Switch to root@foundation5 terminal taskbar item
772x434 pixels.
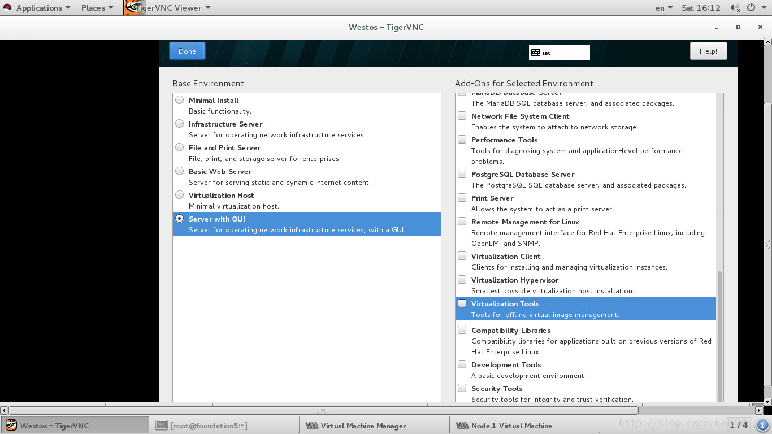pos(225,426)
